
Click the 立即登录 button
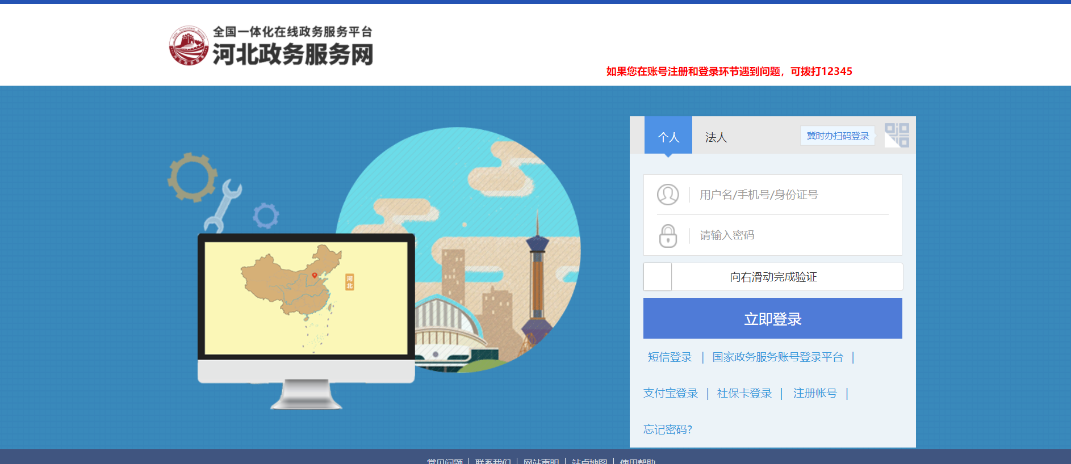coord(773,318)
